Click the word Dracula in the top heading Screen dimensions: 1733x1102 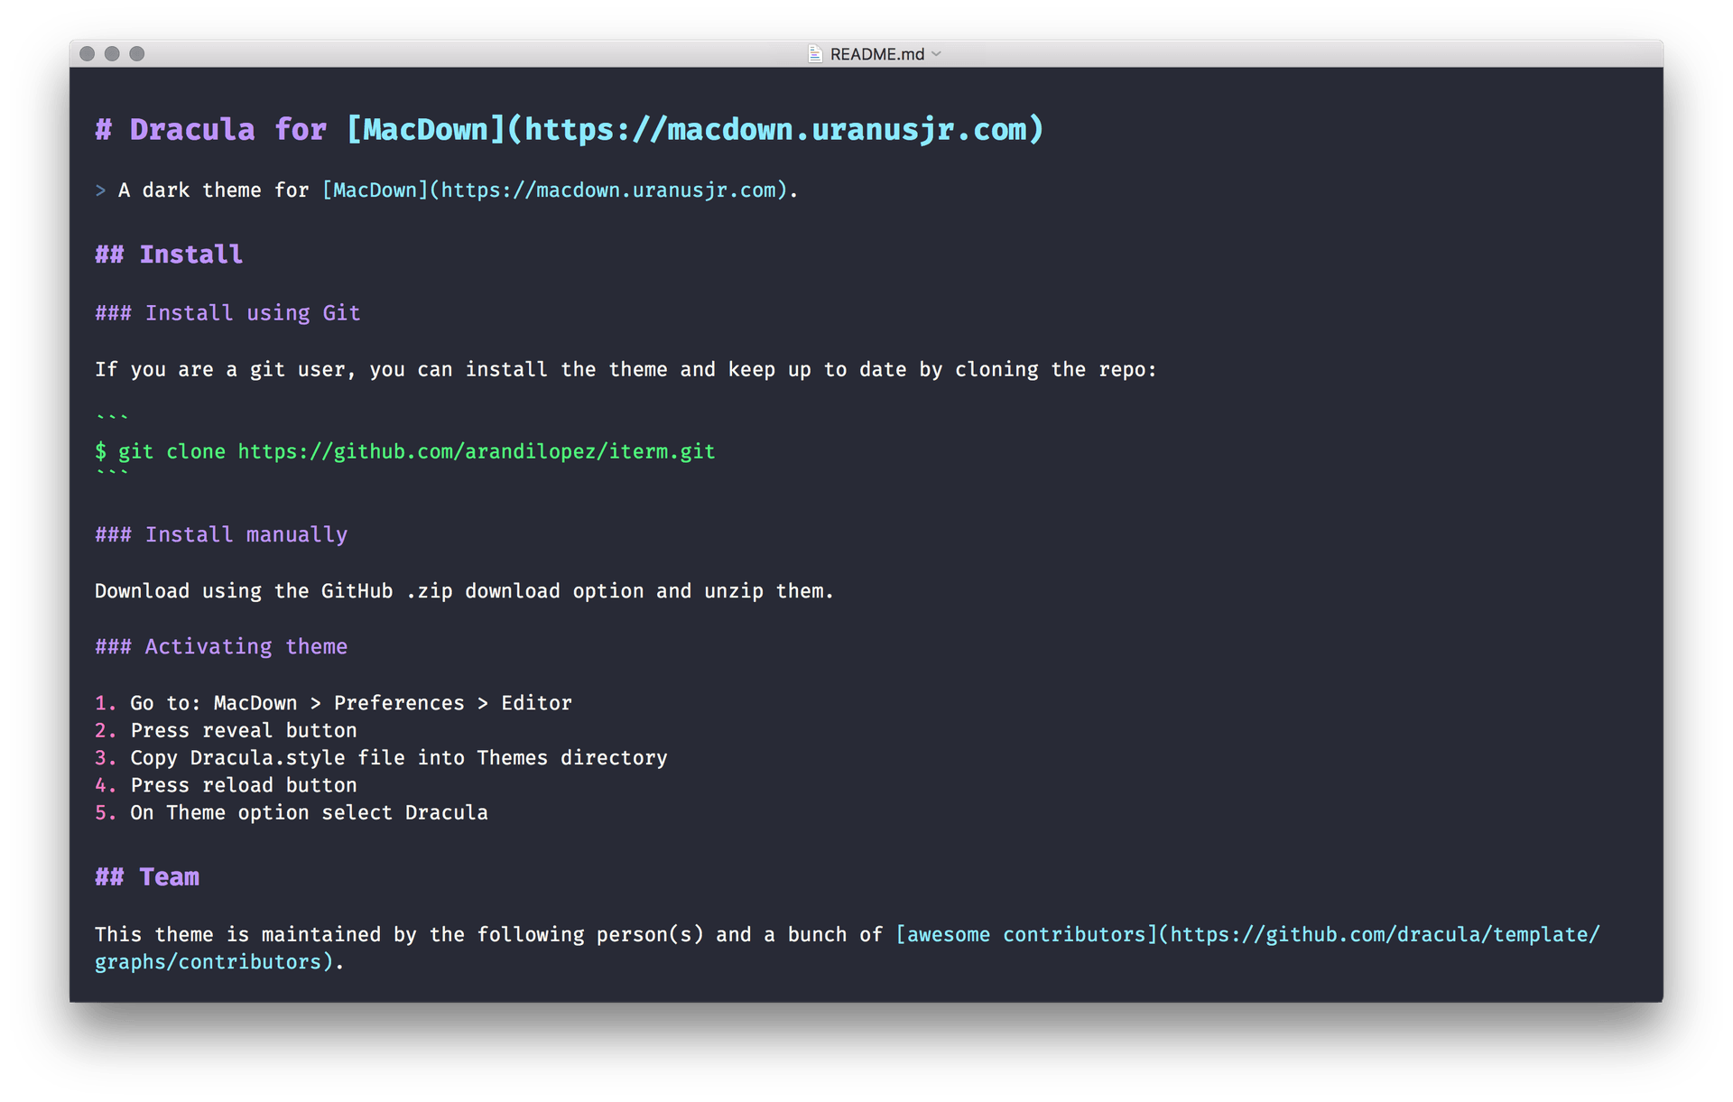192,129
